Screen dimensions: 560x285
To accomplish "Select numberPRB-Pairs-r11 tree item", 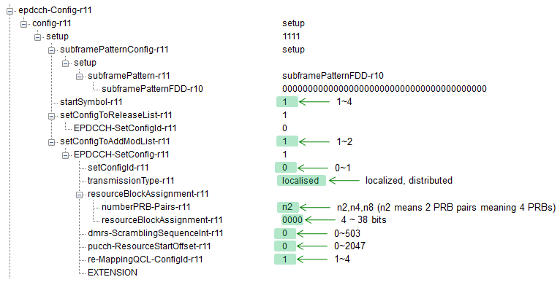I will click(146, 207).
